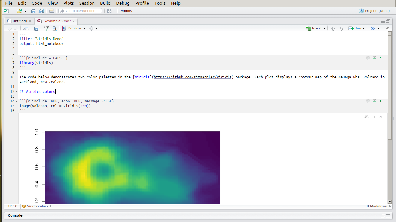The height and width of the screenshot is (222, 396).
Task: Click the blue circular arrow toolbar icon
Action: [x=373, y=28]
